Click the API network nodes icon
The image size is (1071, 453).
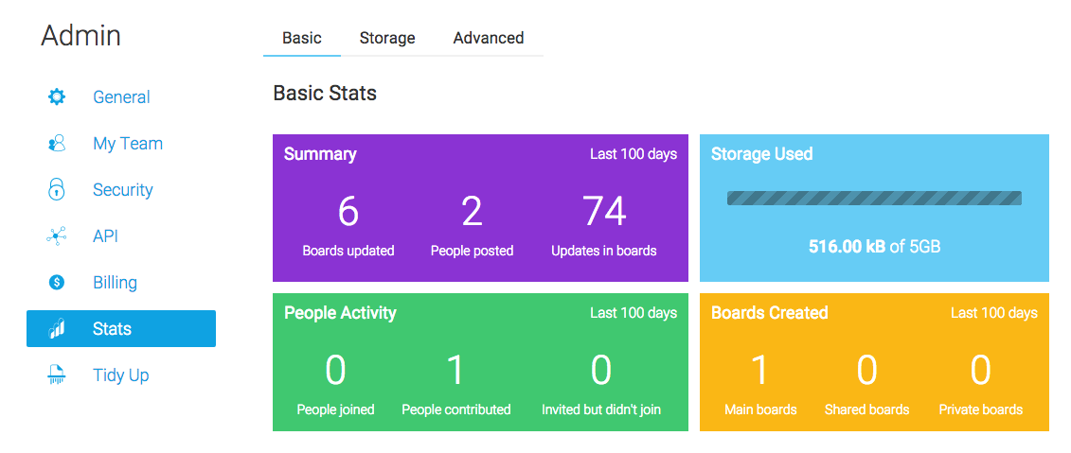click(x=56, y=236)
